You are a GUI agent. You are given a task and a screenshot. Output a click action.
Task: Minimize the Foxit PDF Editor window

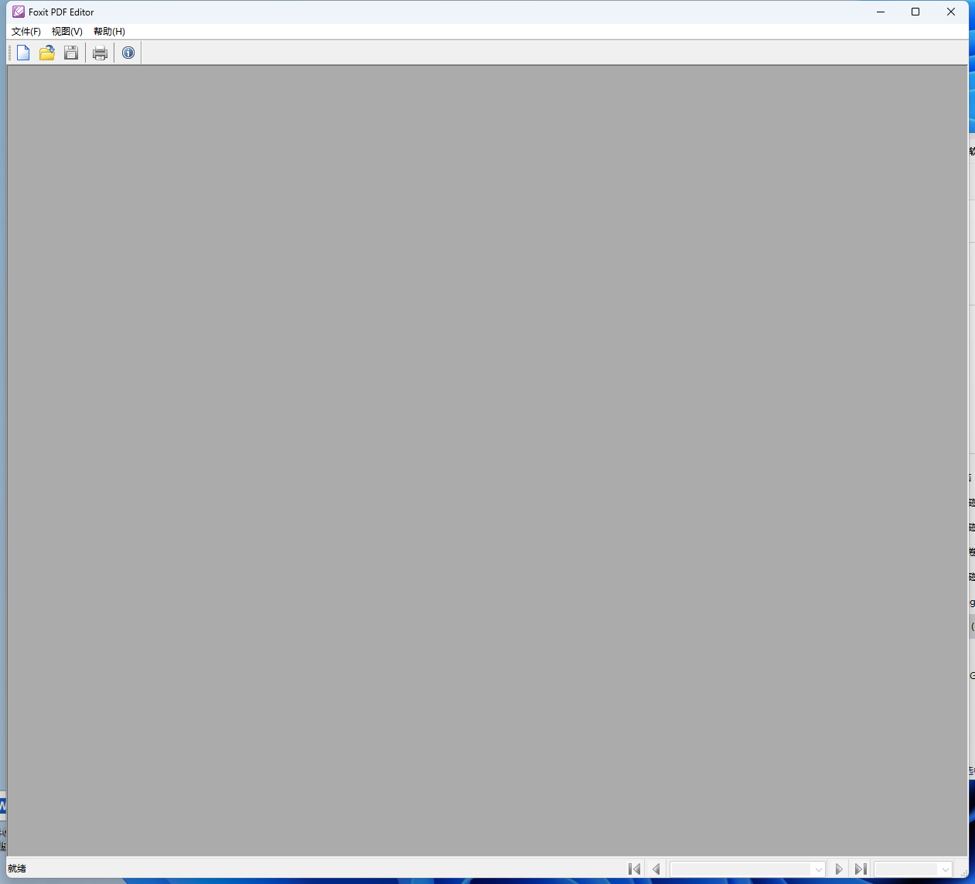coord(881,12)
